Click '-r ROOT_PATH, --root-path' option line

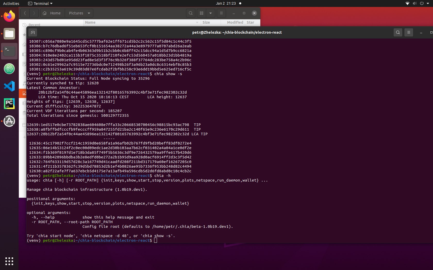72,222
